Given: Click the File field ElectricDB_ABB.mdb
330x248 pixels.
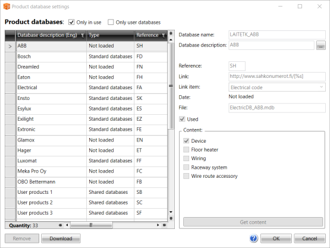Looking at the screenshot, I should pyautogui.click(x=277, y=108).
